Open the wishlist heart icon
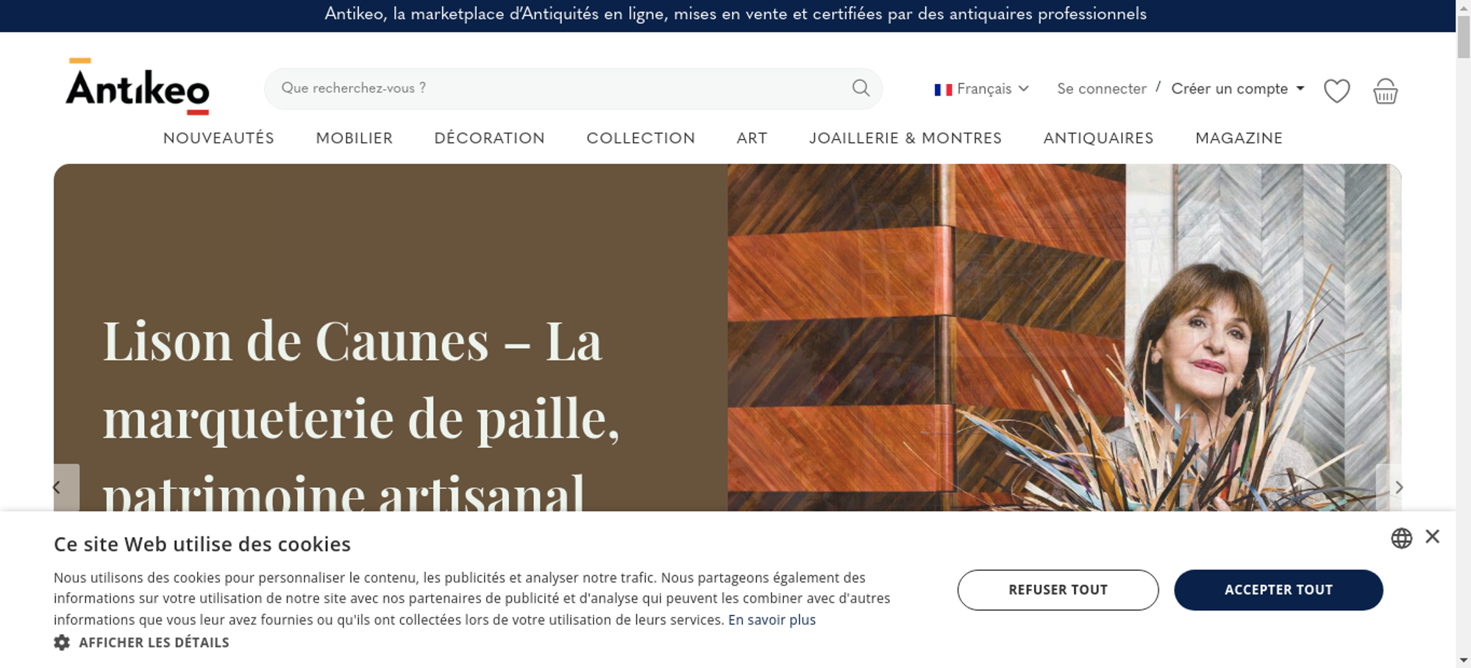This screenshot has width=1471, height=668. [1336, 90]
